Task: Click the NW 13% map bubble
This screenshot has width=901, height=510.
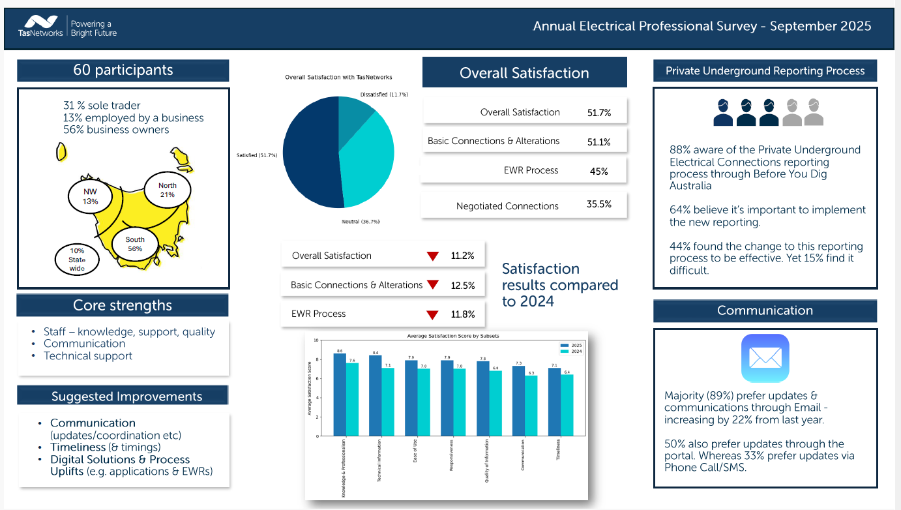Action: [x=90, y=197]
